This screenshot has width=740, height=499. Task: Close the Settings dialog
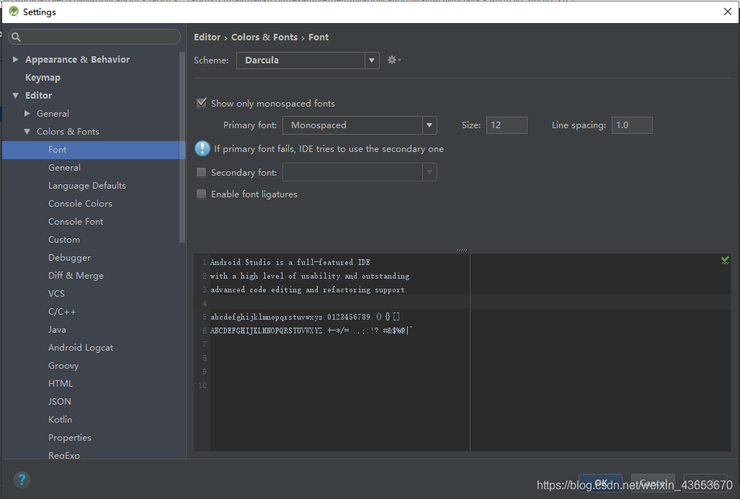727,12
